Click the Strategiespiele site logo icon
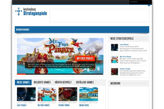 [19, 11]
